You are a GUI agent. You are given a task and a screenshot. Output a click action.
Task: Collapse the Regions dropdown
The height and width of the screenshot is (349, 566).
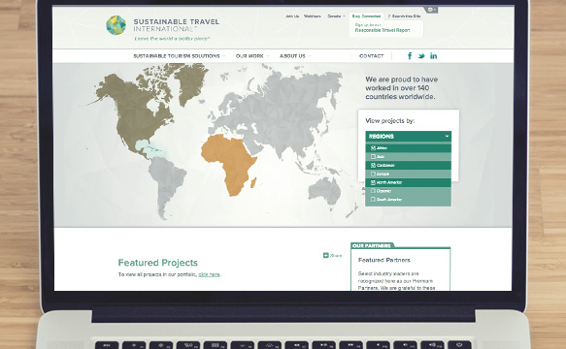click(409, 137)
